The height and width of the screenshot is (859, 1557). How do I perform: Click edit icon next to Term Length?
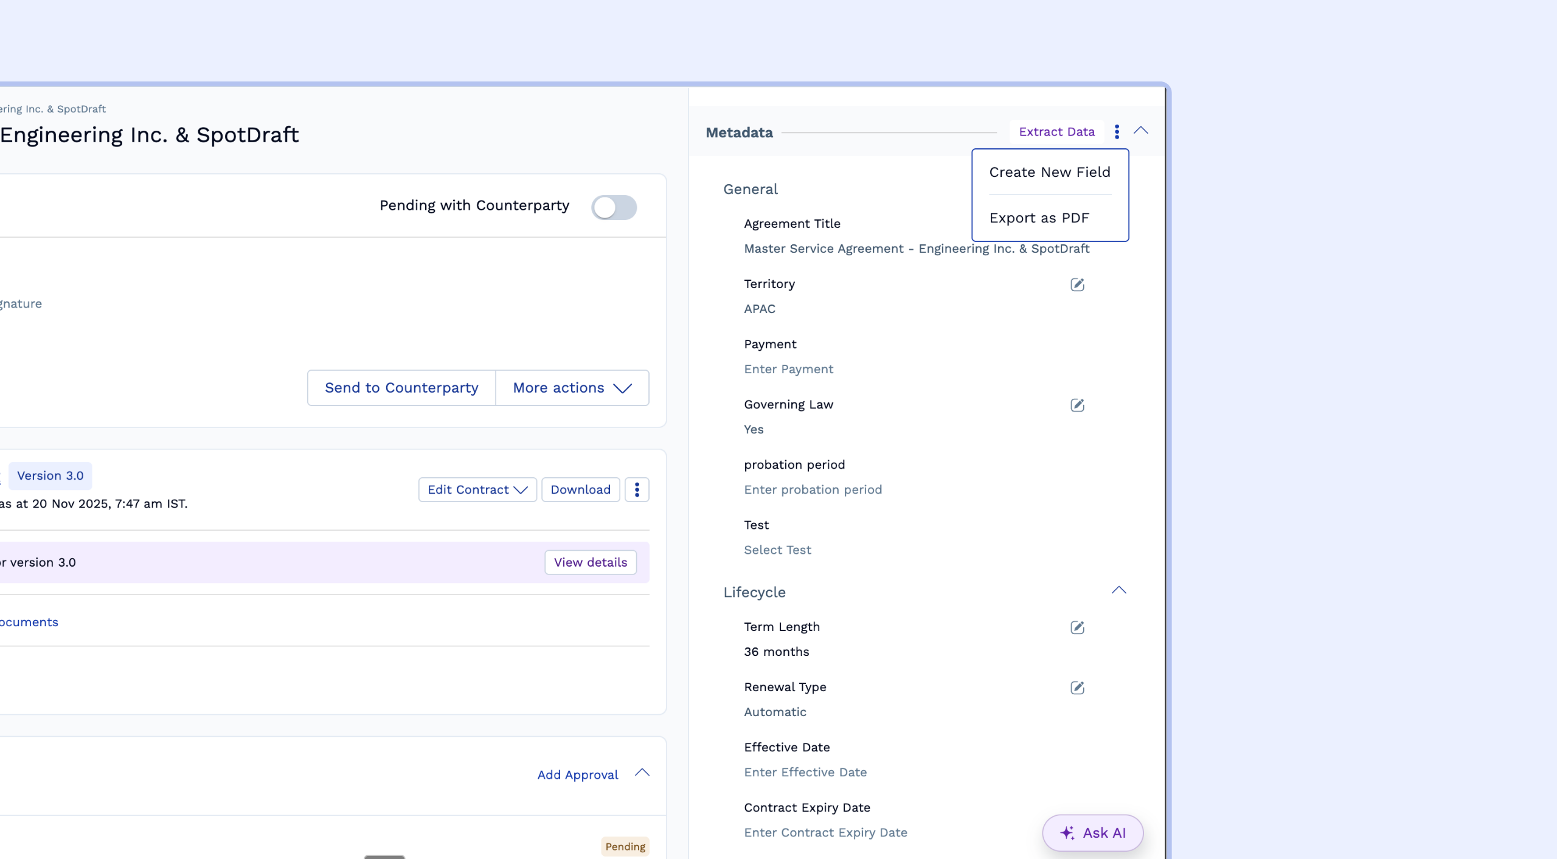coord(1077,627)
